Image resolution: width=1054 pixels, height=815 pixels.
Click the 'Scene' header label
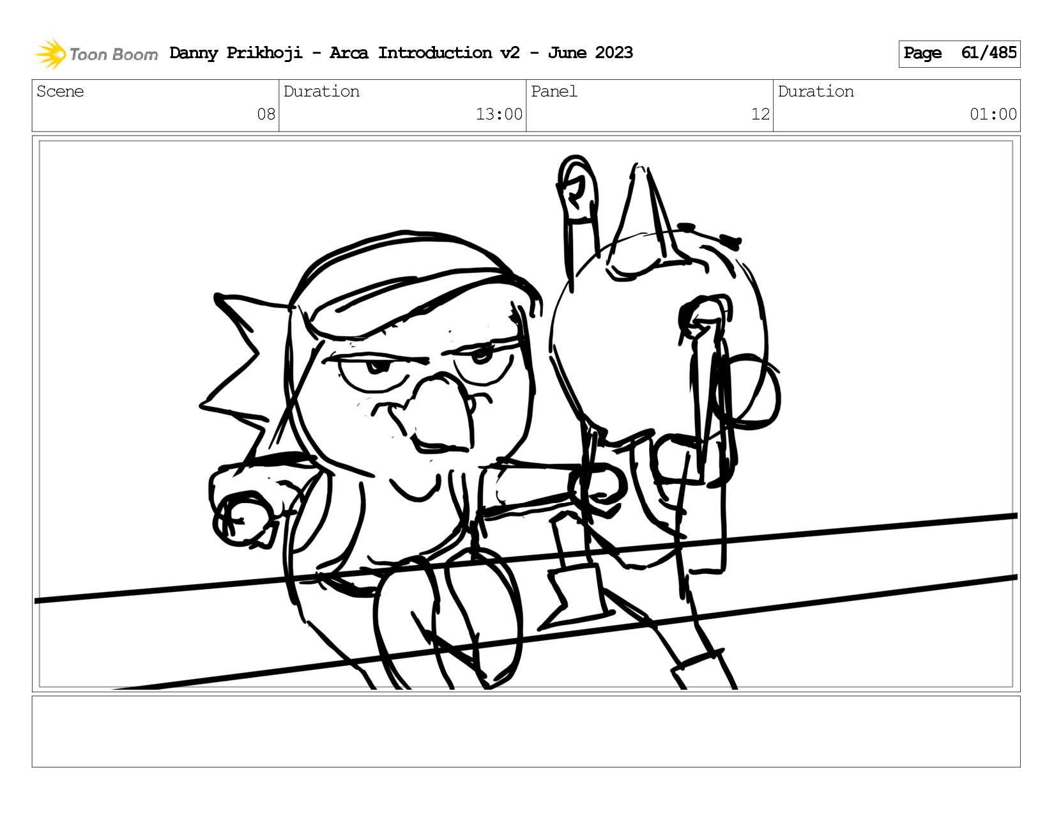(x=60, y=91)
